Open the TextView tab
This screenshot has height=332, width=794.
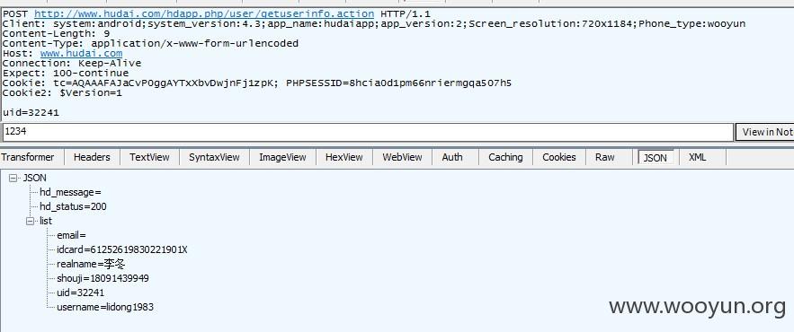click(149, 157)
